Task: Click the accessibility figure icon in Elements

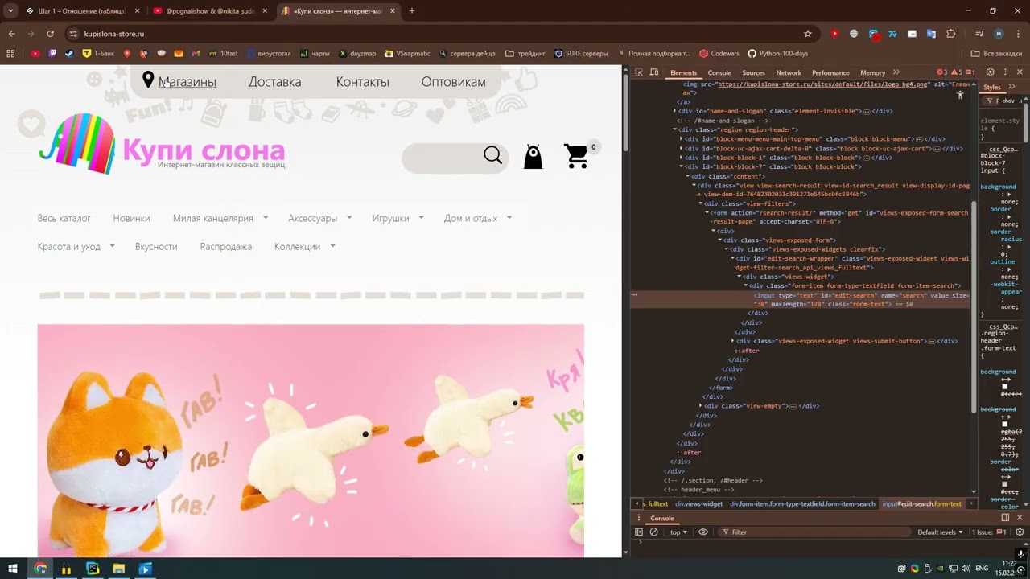Action: (960, 95)
